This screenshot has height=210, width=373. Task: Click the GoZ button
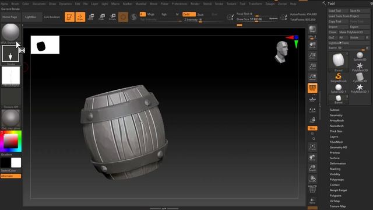pyautogui.click(x=333, y=37)
